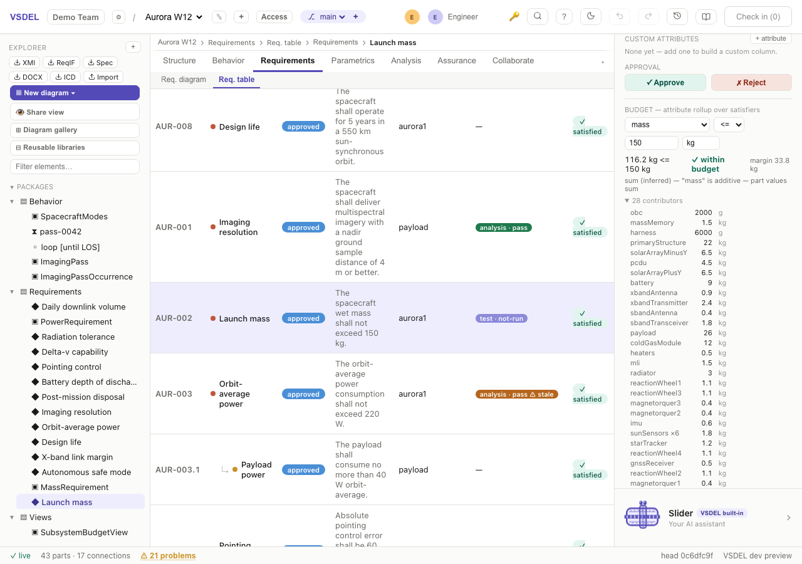This screenshot has width=802, height=564.
Task: Click the Filter elements input field
Action: click(x=75, y=167)
